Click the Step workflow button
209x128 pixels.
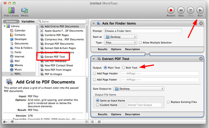point(181,10)
